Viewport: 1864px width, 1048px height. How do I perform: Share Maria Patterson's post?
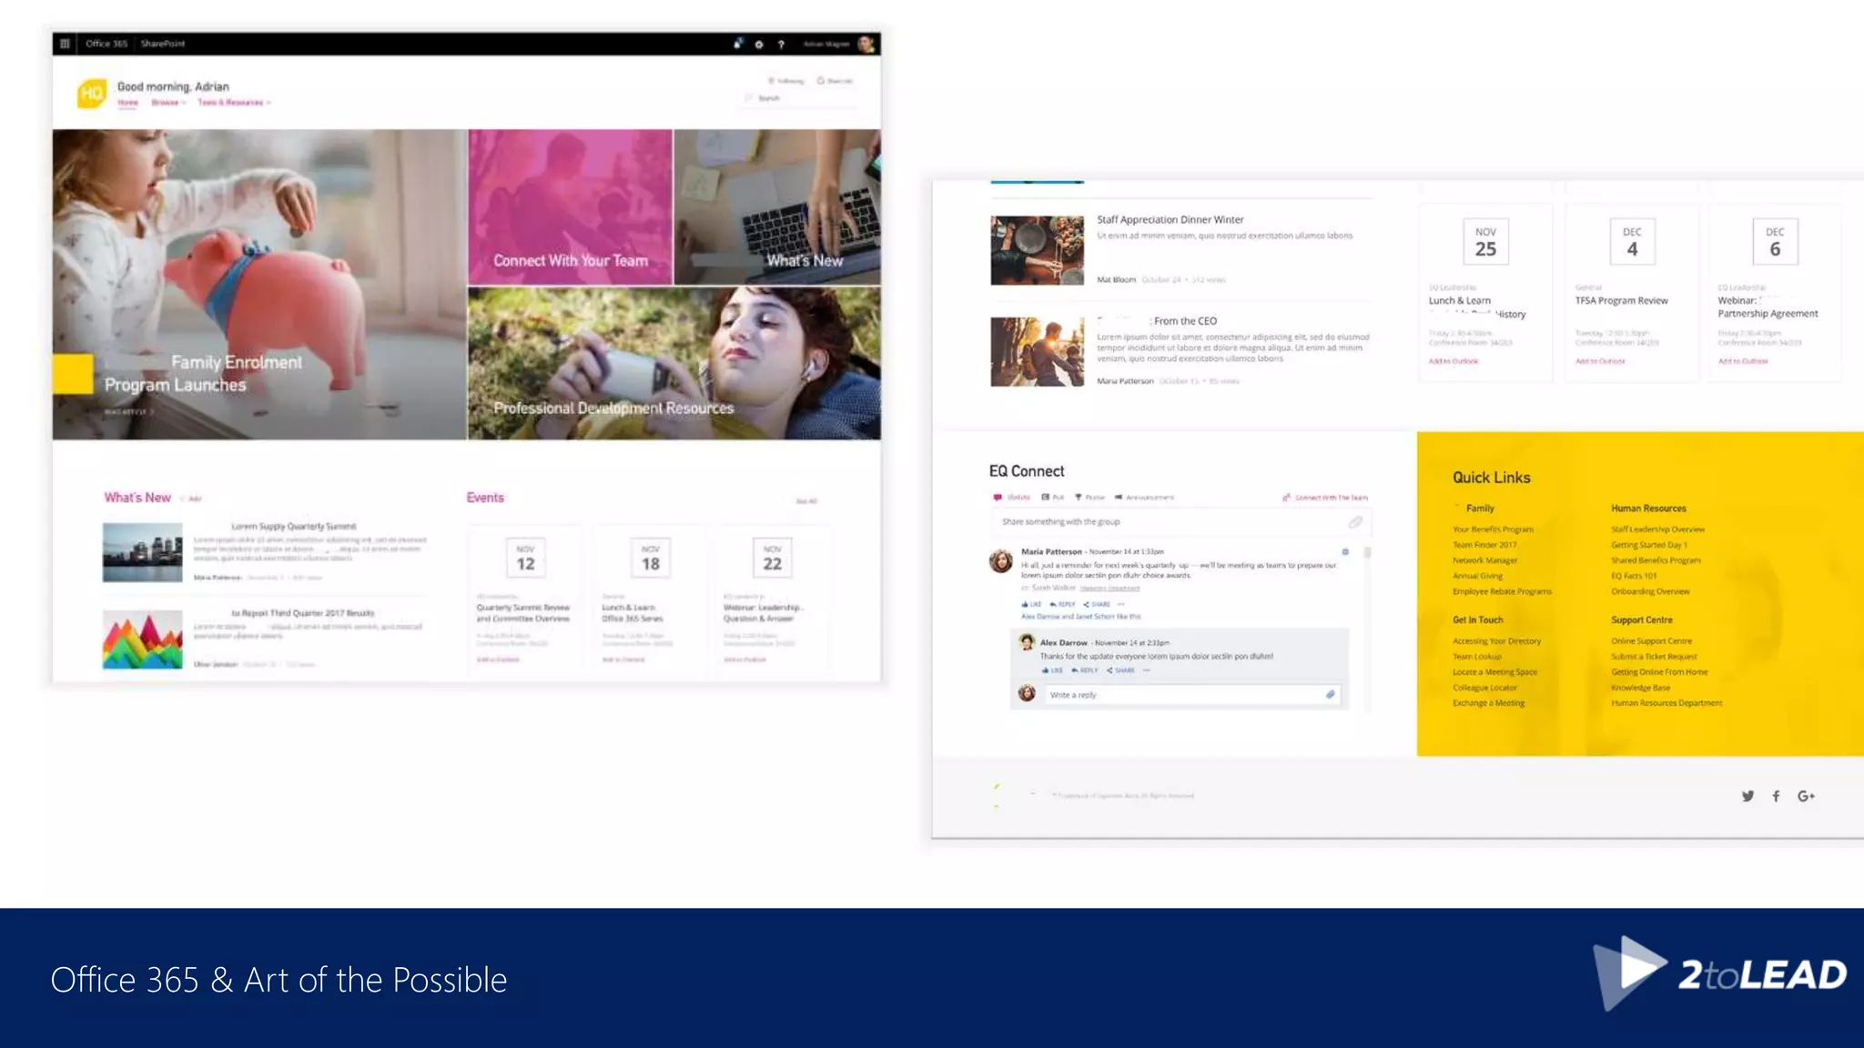(1097, 604)
